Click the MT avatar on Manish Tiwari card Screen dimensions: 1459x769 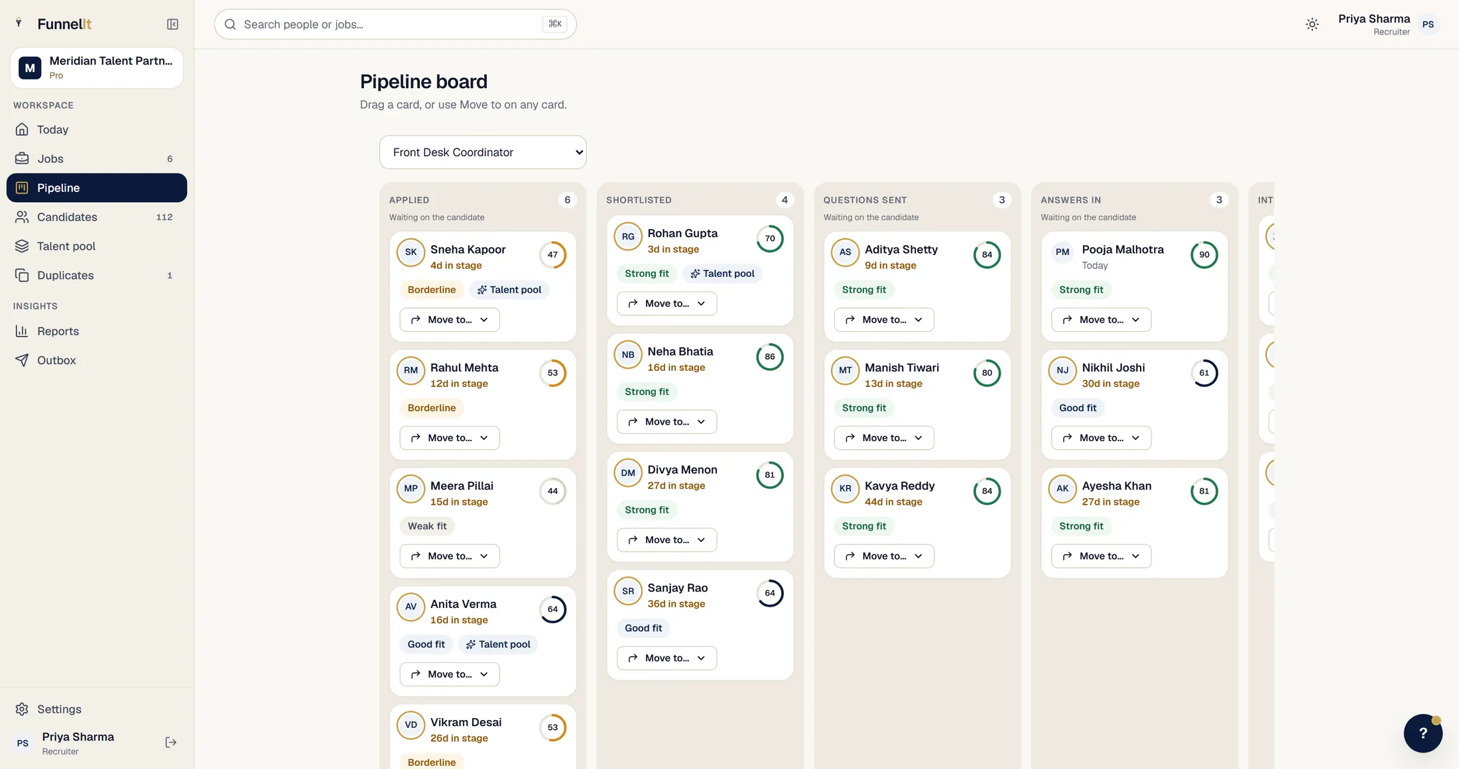(x=845, y=371)
